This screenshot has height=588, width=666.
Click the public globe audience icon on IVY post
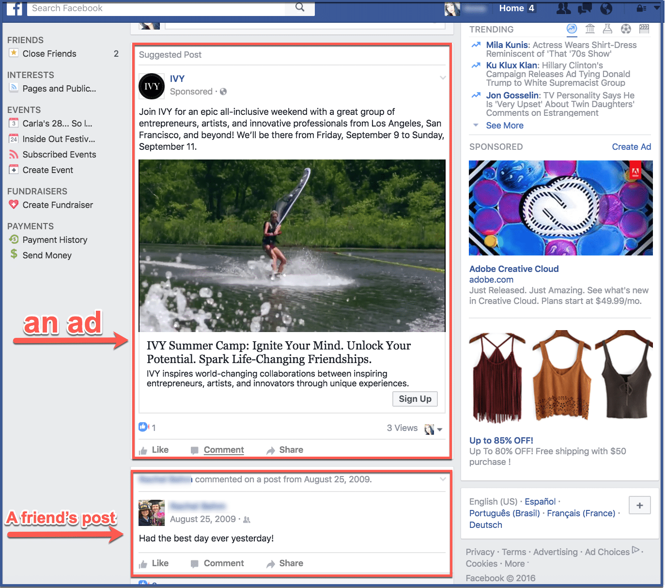pyautogui.click(x=223, y=92)
